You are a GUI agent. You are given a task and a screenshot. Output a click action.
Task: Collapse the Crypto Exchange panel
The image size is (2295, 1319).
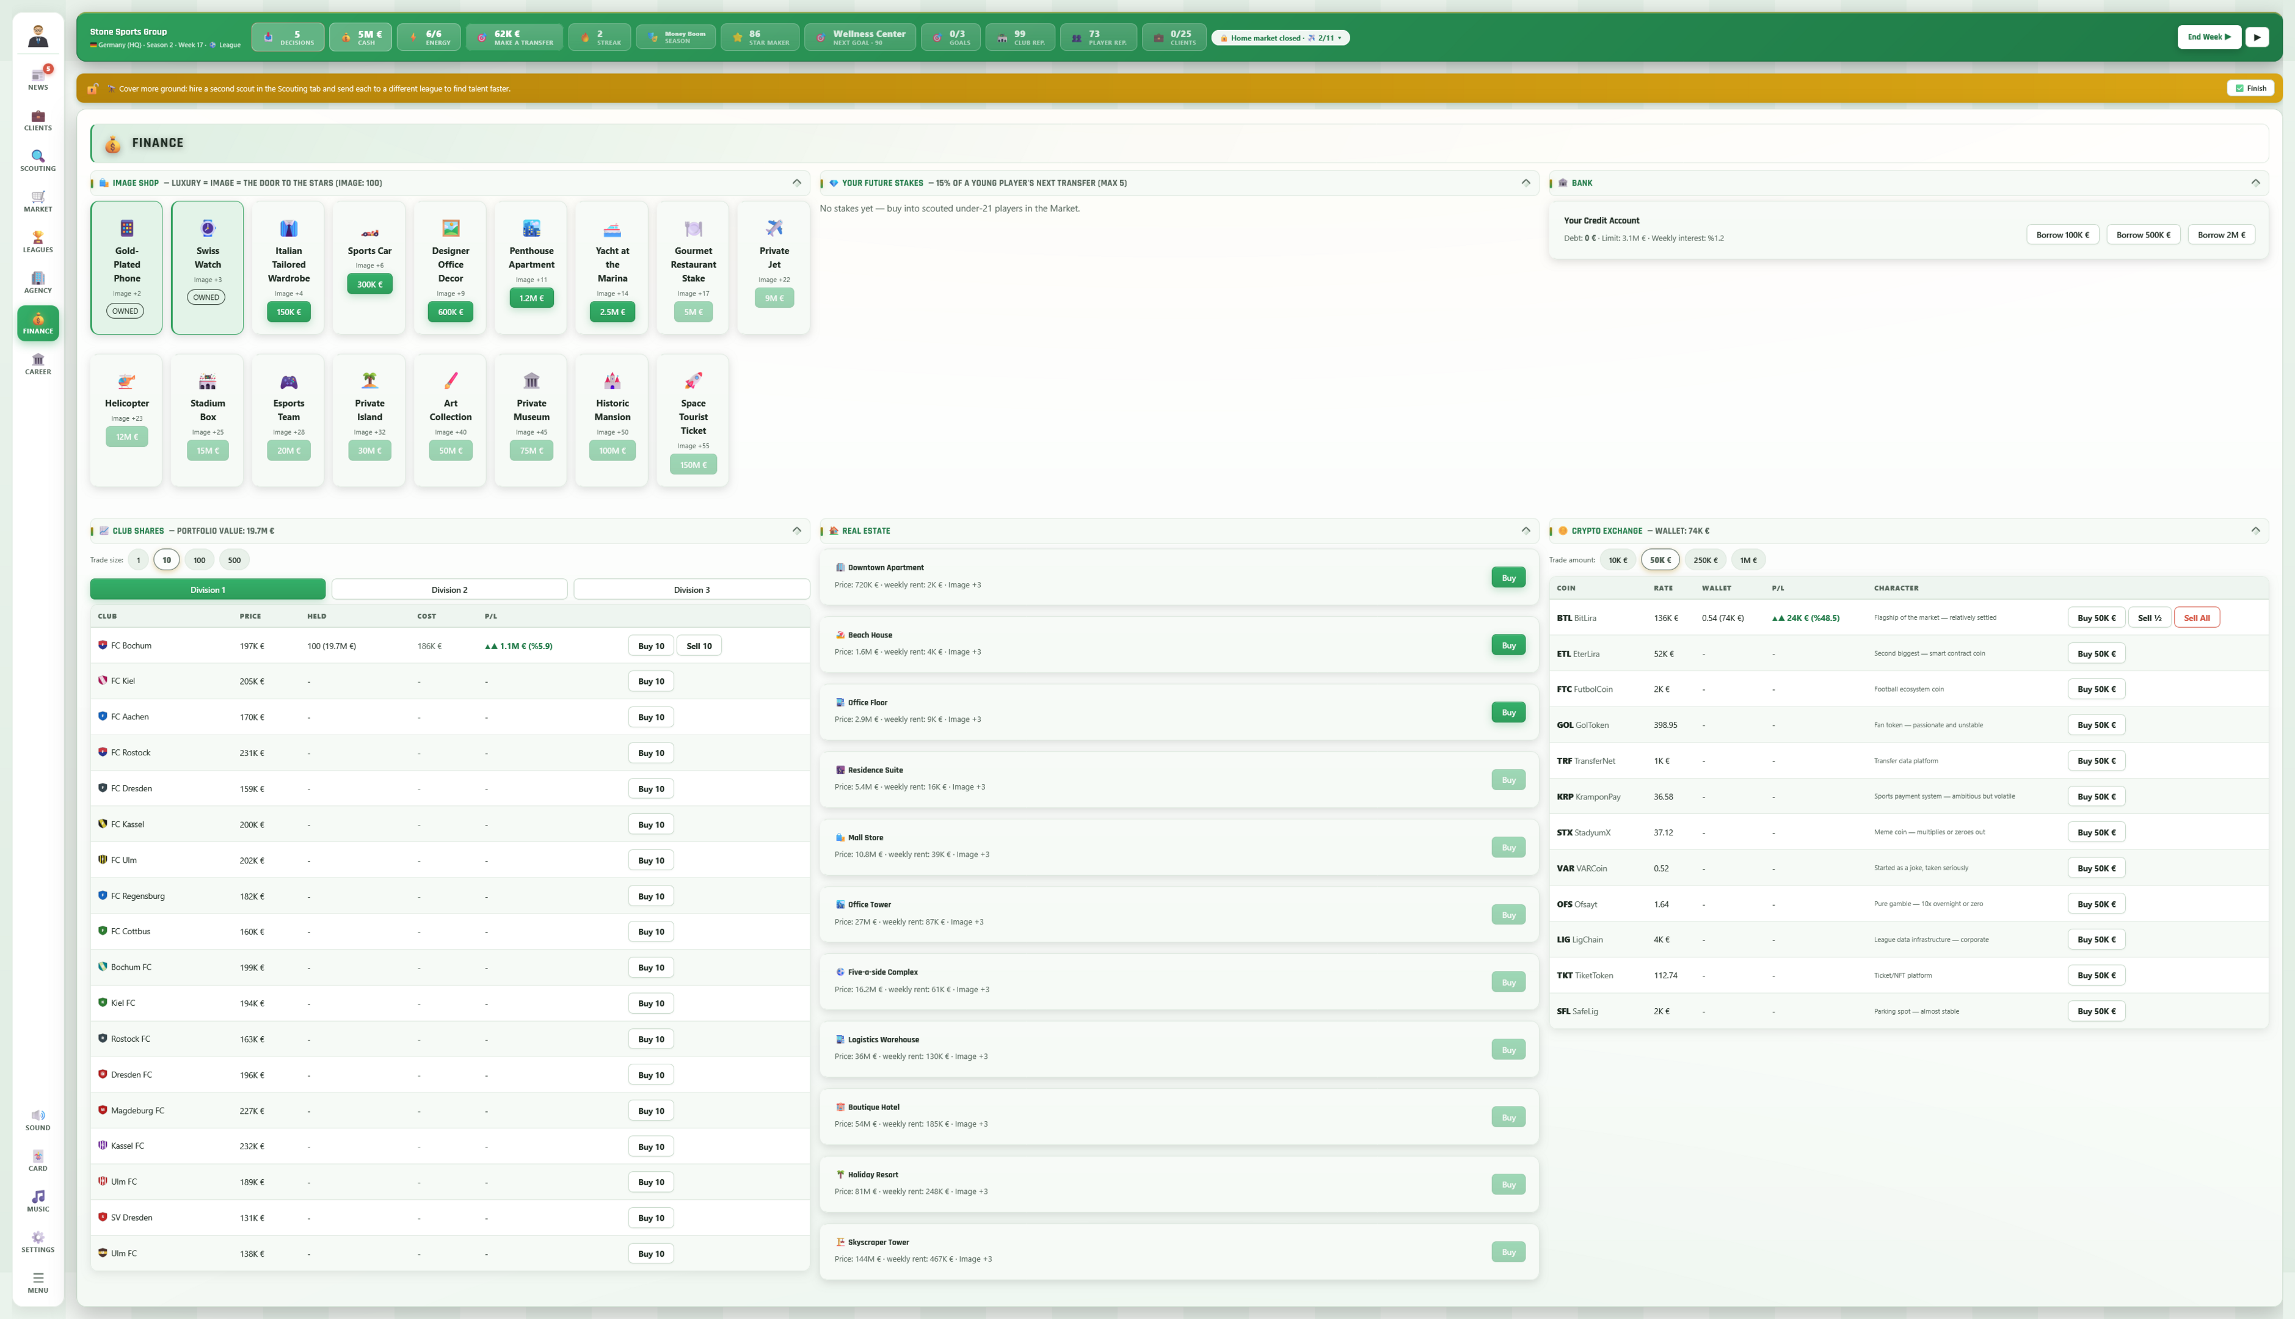[x=2255, y=530]
